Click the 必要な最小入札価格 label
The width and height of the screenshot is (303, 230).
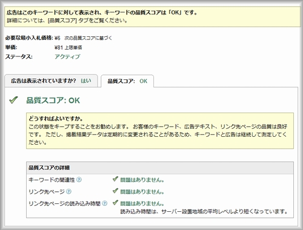(x=29, y=38)
